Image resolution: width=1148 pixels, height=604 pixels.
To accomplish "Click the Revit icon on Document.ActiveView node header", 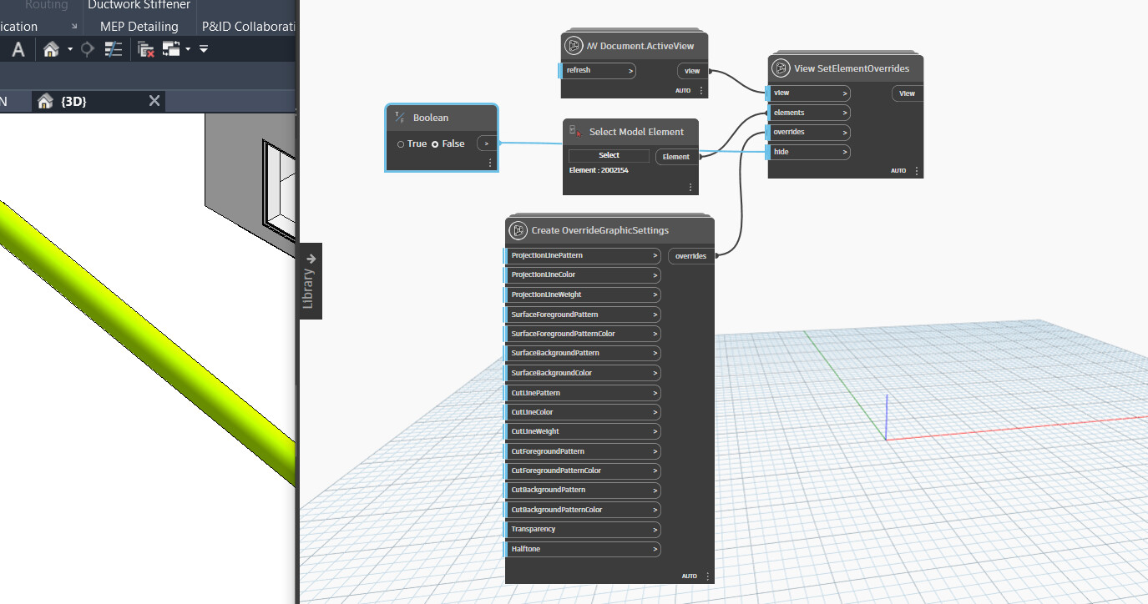I will tap(572, 46).
